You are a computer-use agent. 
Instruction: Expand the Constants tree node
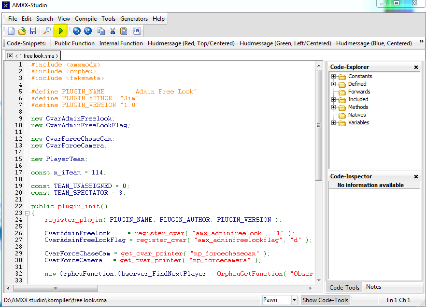333,77
